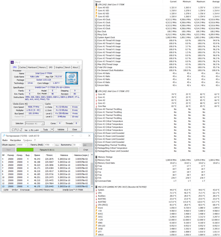Open the arrow next to Tools button
This screenshot has width=221, height=237.
(52, 130)
